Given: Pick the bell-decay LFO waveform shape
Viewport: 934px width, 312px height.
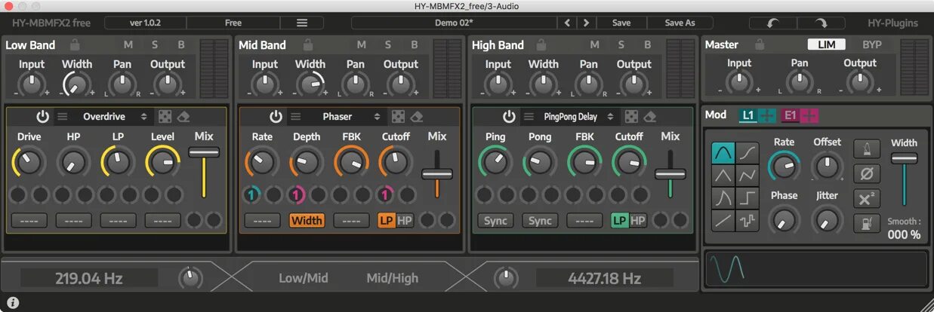Looking at the screenshot, I should tap(723, 198).
